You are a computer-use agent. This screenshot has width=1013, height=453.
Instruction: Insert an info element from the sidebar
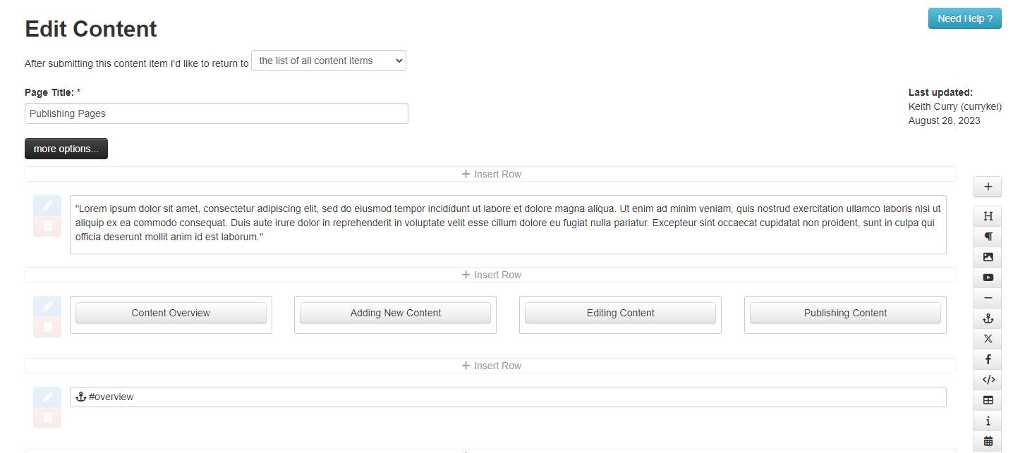987,421
